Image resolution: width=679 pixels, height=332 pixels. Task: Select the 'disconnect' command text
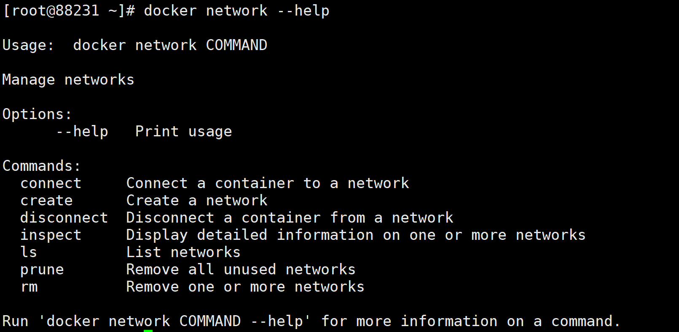[64, 218]
